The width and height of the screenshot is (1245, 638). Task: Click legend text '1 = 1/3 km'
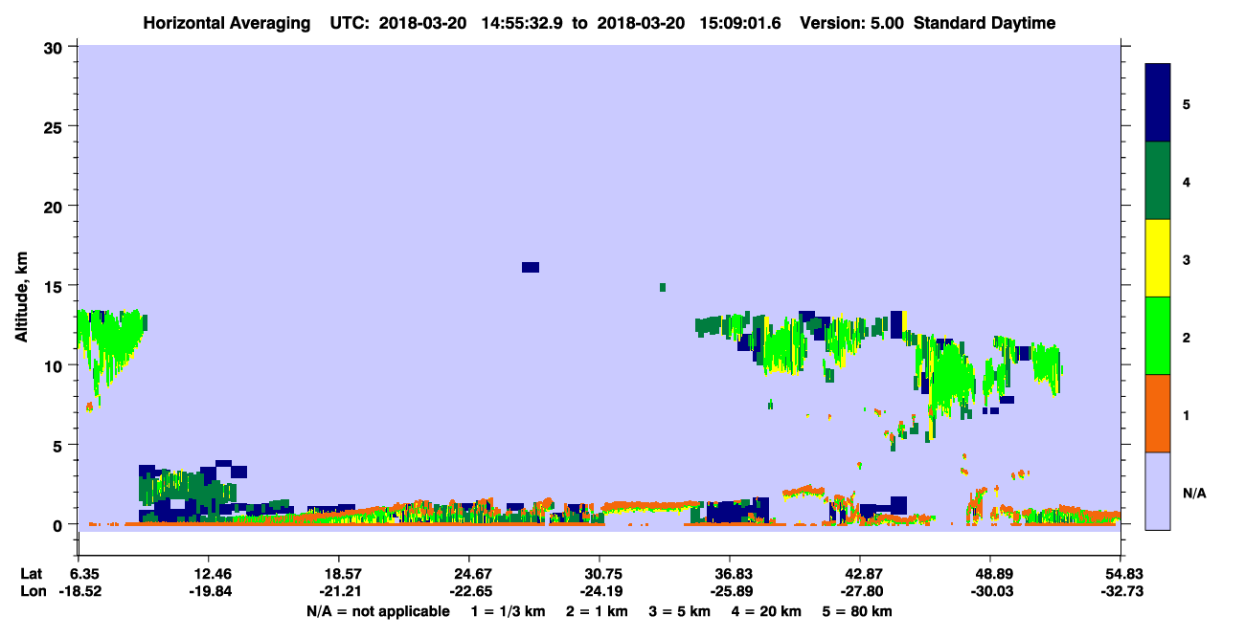[508, 611]
